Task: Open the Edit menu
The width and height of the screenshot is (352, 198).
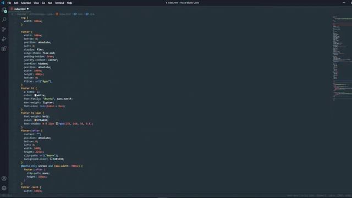Action: [x=16, y=3]
